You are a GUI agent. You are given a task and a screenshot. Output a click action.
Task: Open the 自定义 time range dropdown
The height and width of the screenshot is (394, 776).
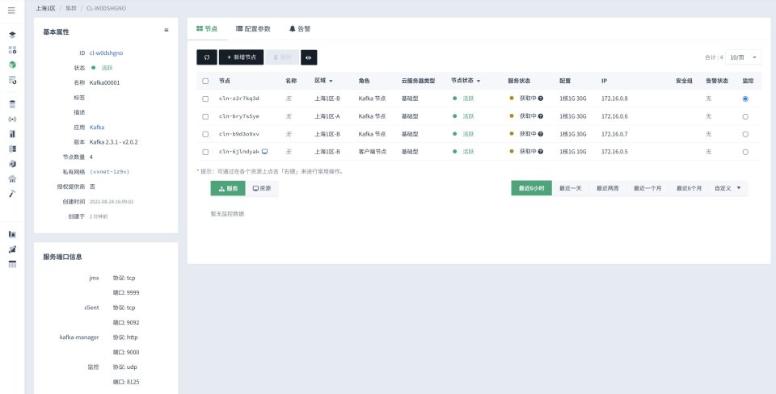coord(727,187)
